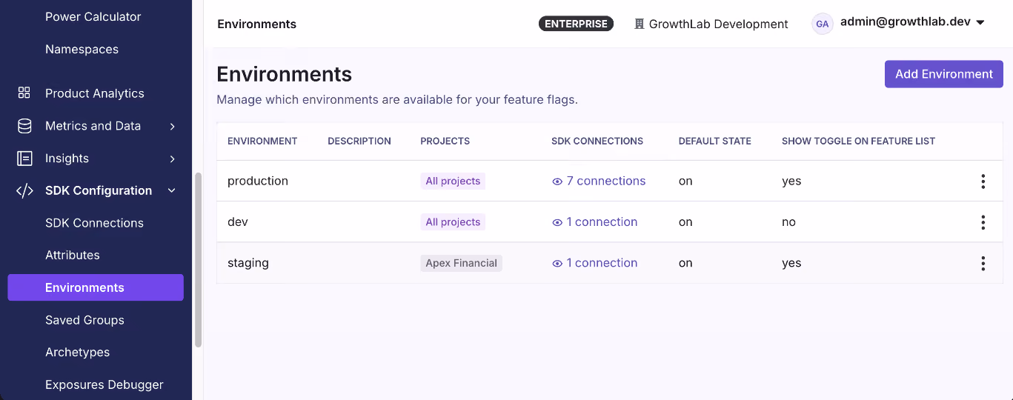Open SDK Connections page
Viewport: 1013px width, 400px height.
96,223
